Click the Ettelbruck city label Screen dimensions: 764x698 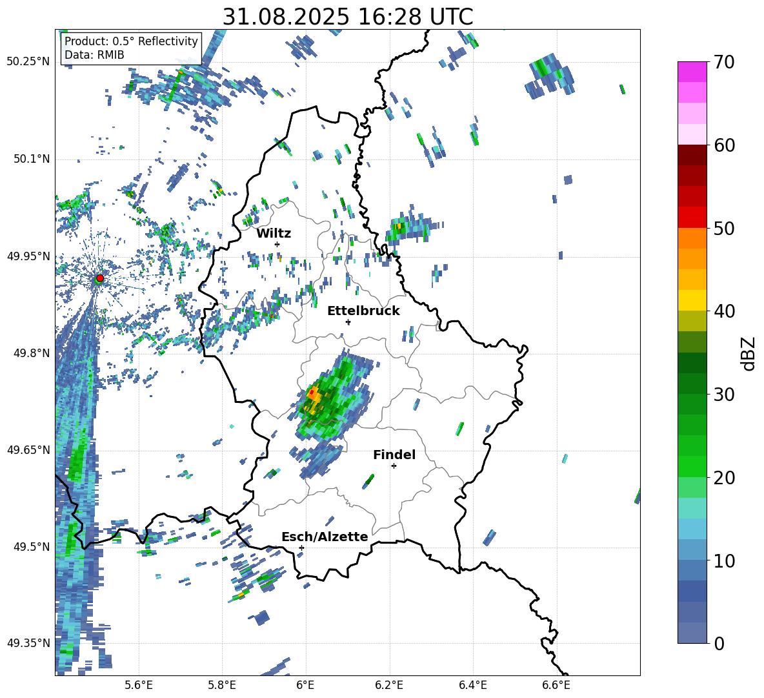click(x=363, y=311)
